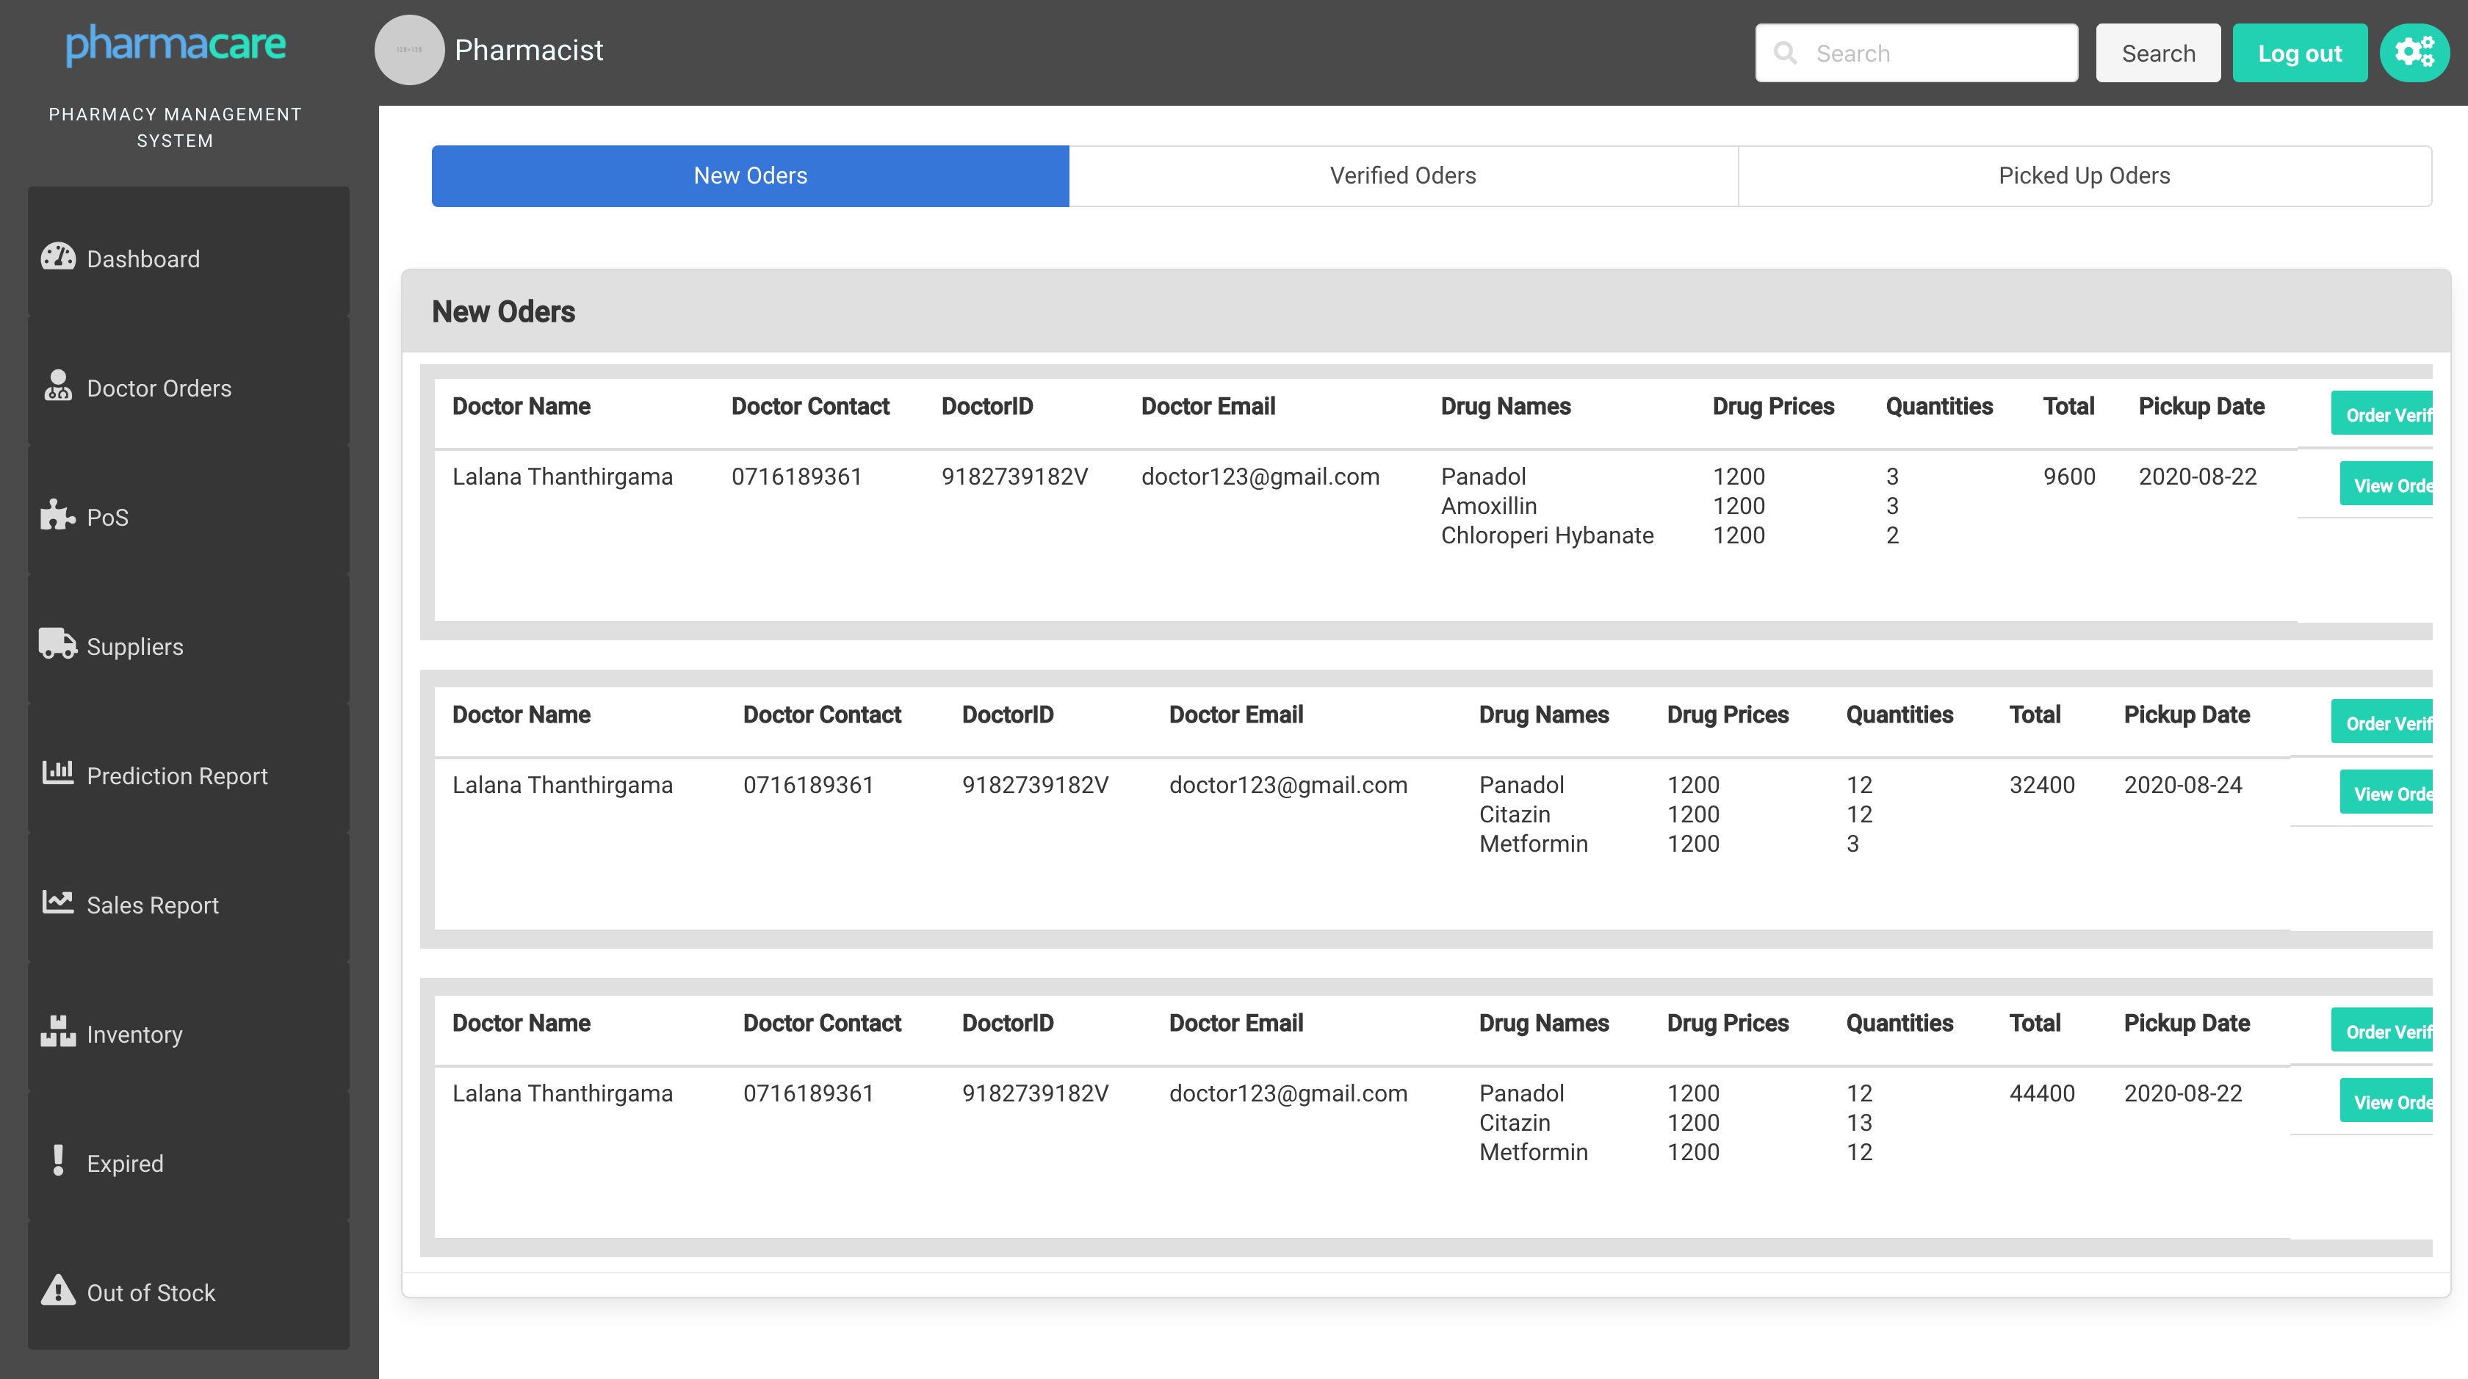Switch to the Verified Oders tab
The width and height of the screenshot is (2468, 1379).
(x=1403, y=176)
